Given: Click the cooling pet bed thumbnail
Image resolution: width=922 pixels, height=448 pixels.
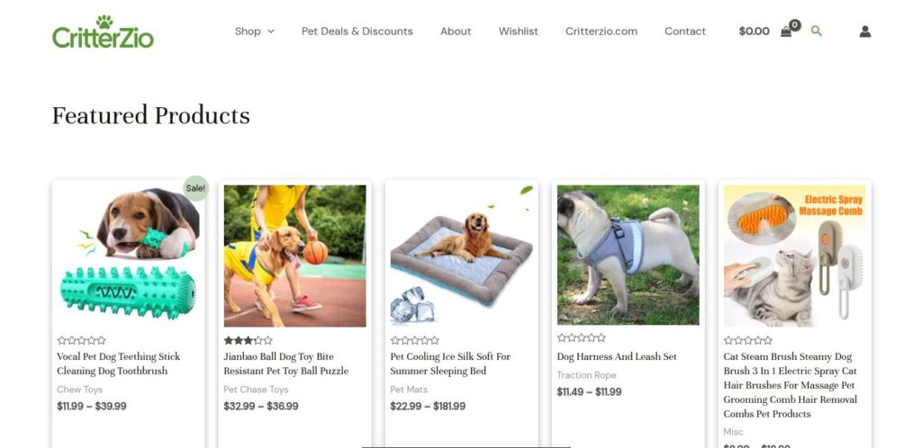Looking at the screenshot, I should click(x=461, y=255).
